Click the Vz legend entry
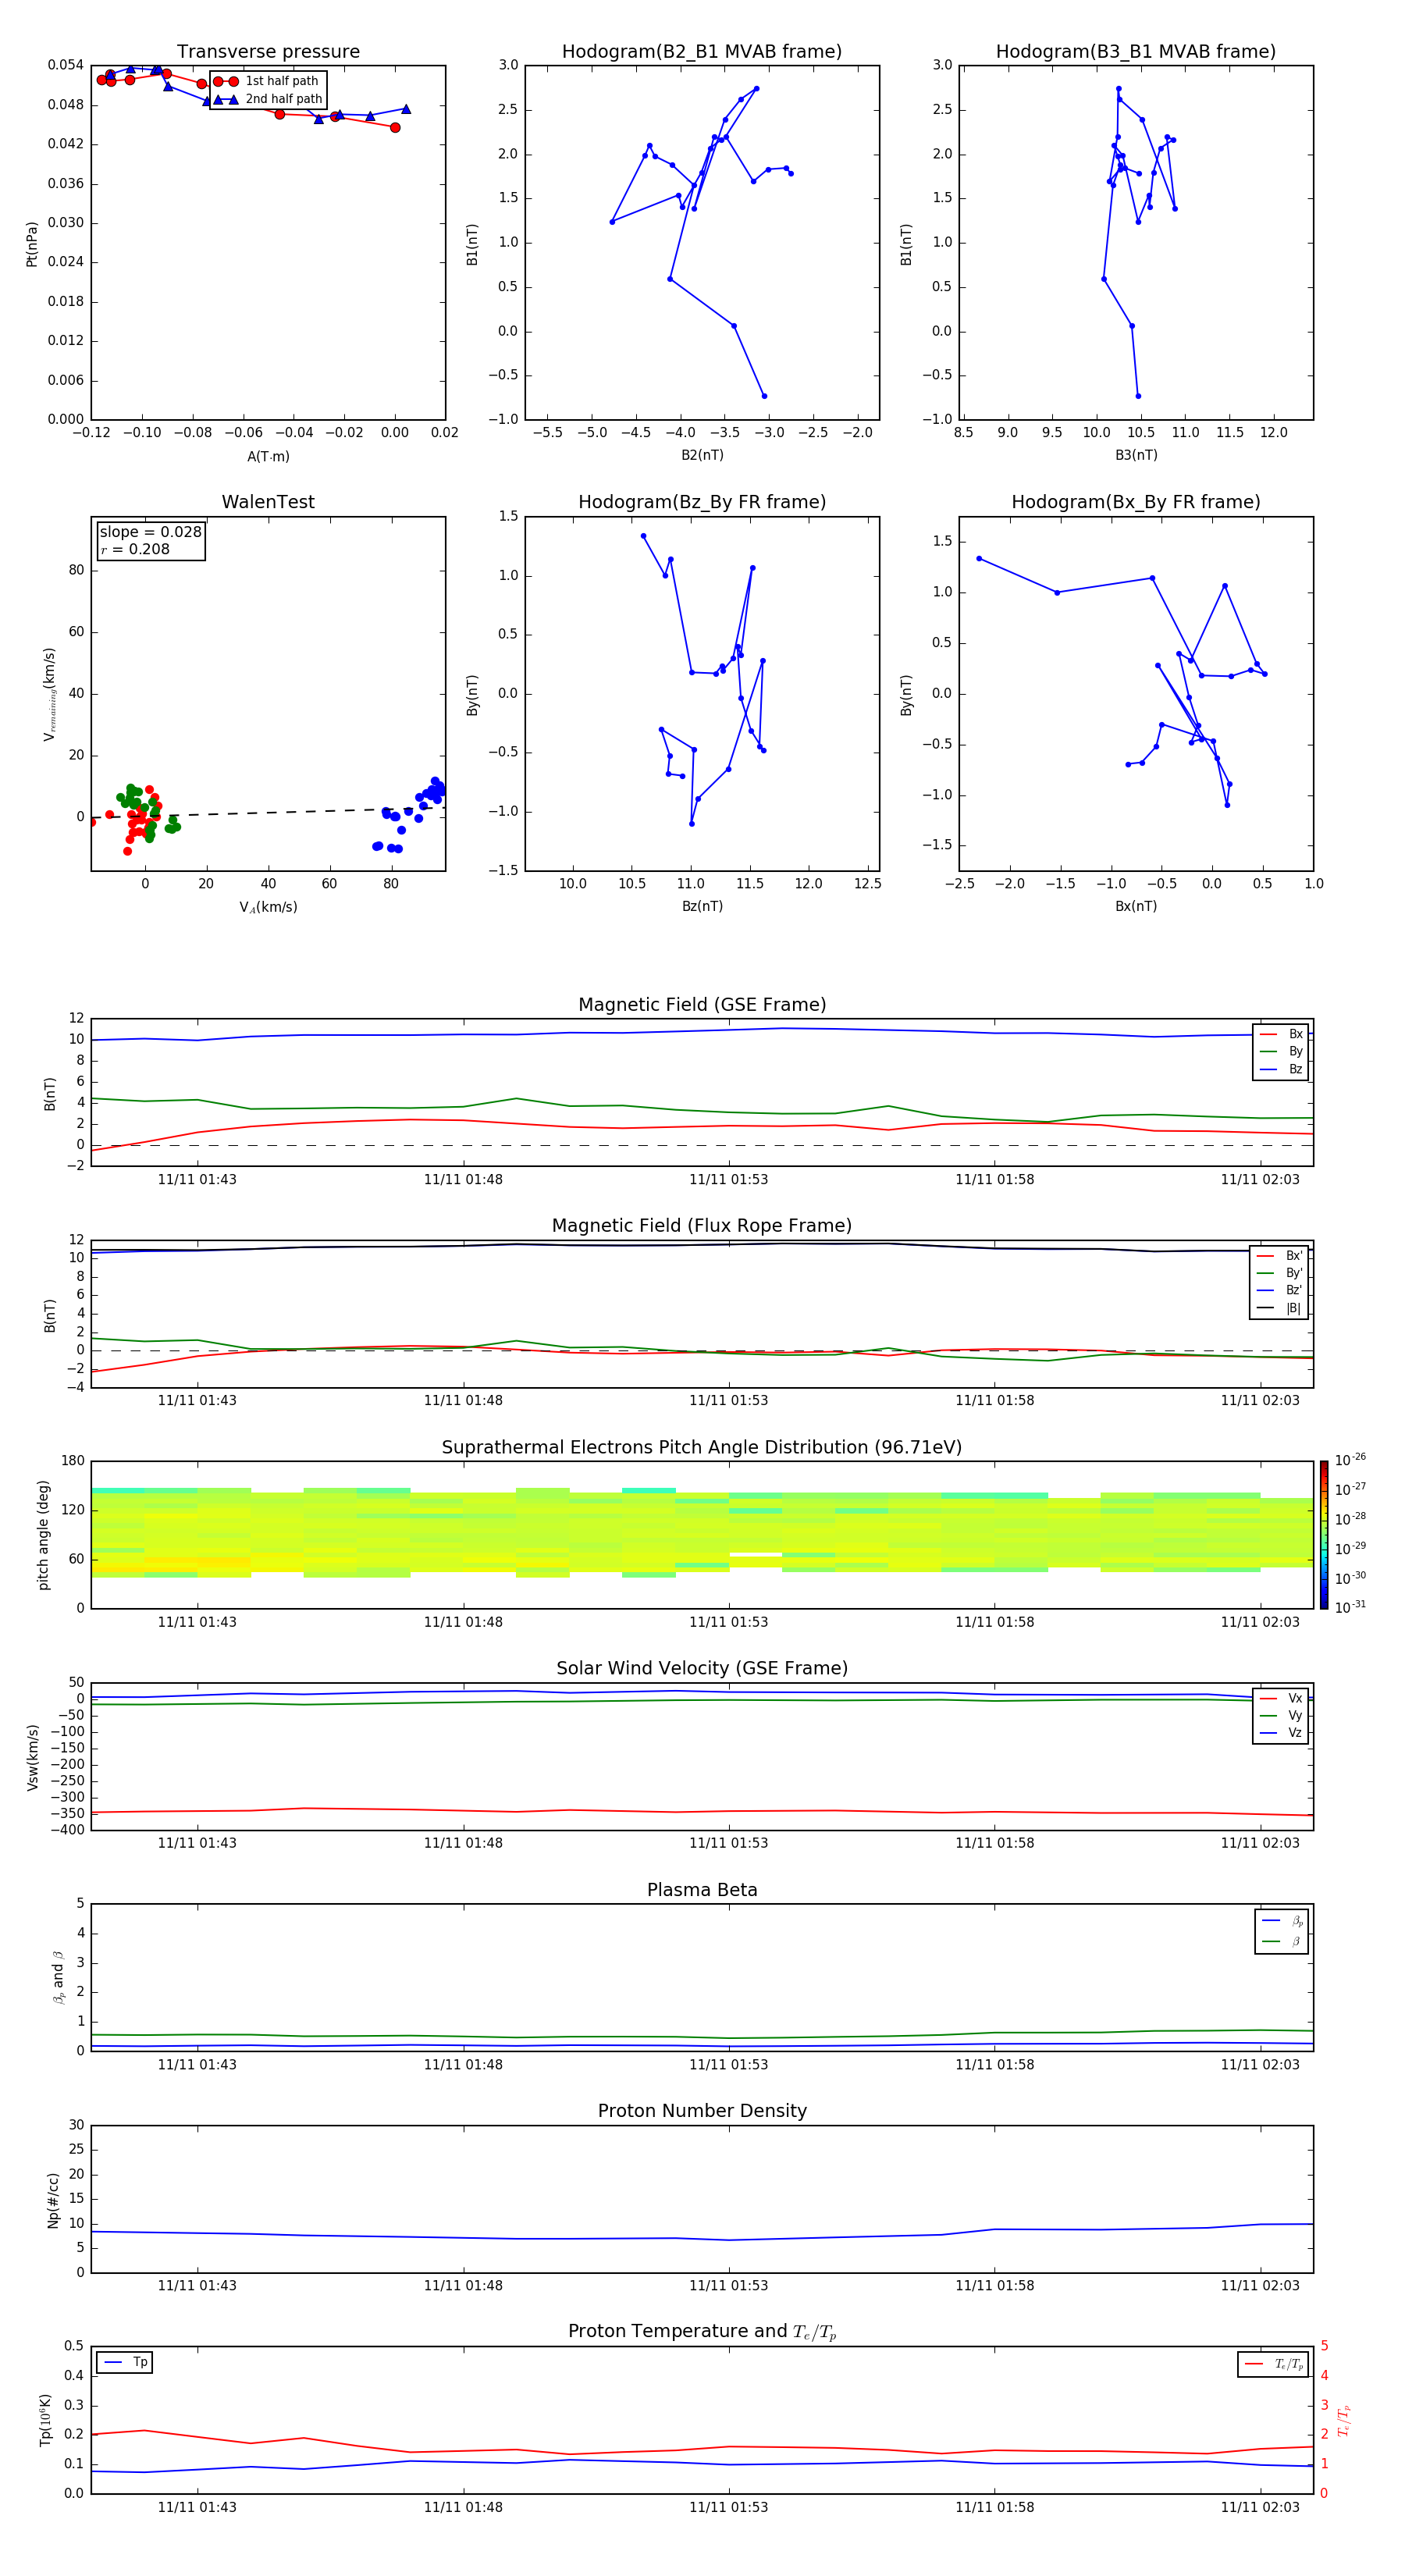 click(x=1281, y=1732)
